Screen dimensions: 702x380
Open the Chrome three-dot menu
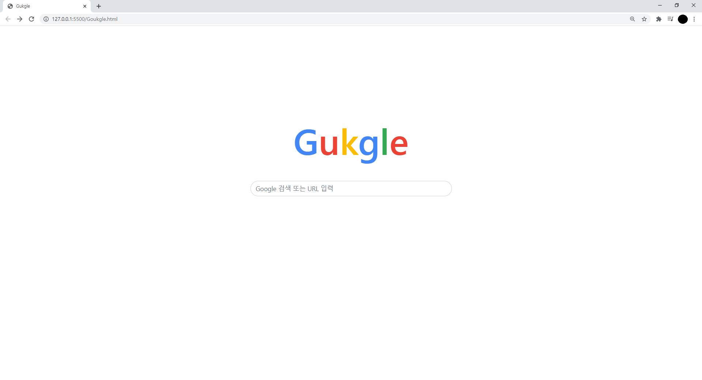(694, 19)
